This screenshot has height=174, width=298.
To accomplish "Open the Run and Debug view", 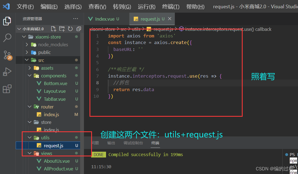I will [x=7, y=72].
